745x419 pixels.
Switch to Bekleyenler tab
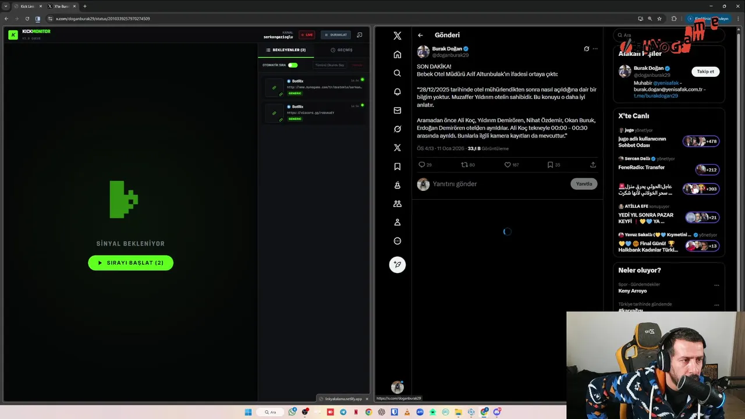286,50
